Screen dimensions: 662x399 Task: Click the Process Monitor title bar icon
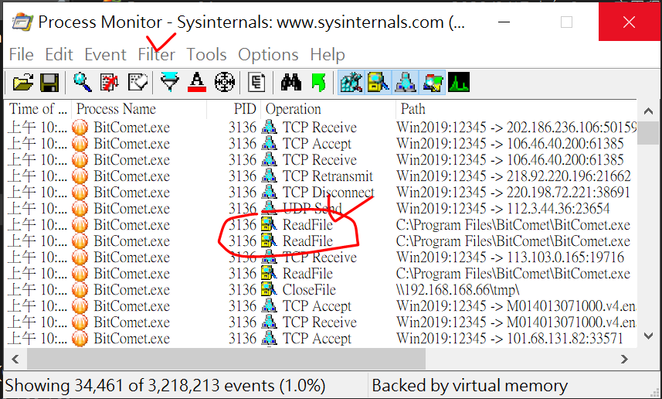click(22, 22)
